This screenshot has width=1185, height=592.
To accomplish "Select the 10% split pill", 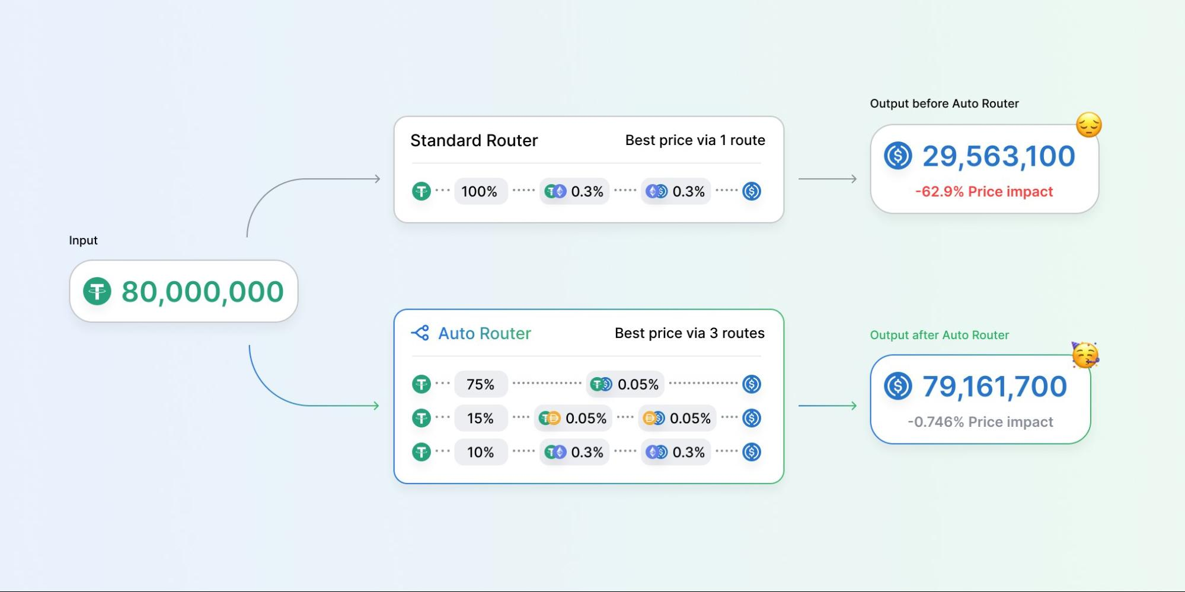I will [x=481, y=452].
